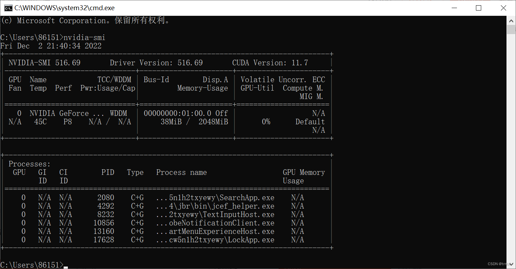Screen dimensions: 516x269
Task: Click the Process name column header
Action: [x=181, y=172]
